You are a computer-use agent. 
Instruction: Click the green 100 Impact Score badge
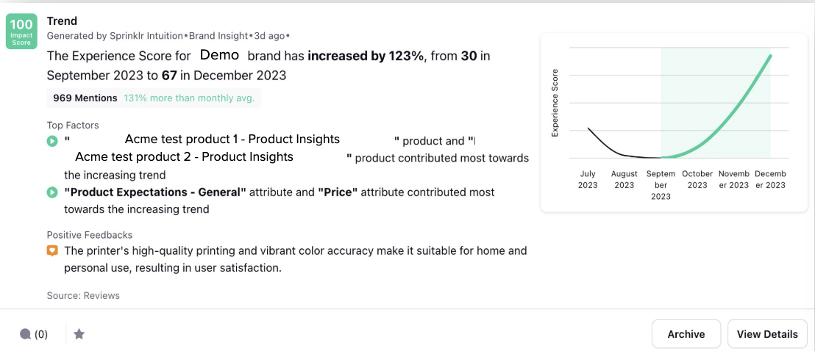21,32
